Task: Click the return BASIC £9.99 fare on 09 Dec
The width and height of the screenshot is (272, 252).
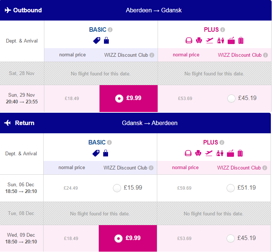Action: 128,238
